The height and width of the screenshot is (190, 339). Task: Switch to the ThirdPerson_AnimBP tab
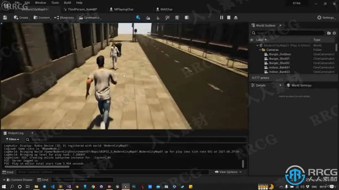point(82,9)
